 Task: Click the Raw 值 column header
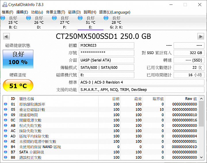[181, 99]
